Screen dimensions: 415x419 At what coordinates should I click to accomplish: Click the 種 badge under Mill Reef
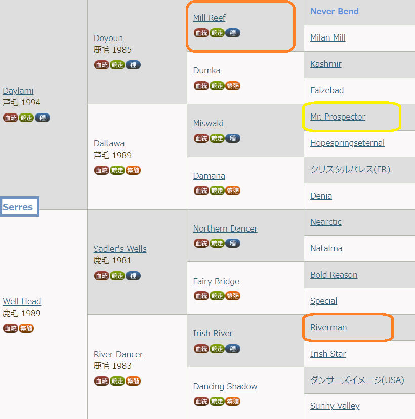pos(233,33)
